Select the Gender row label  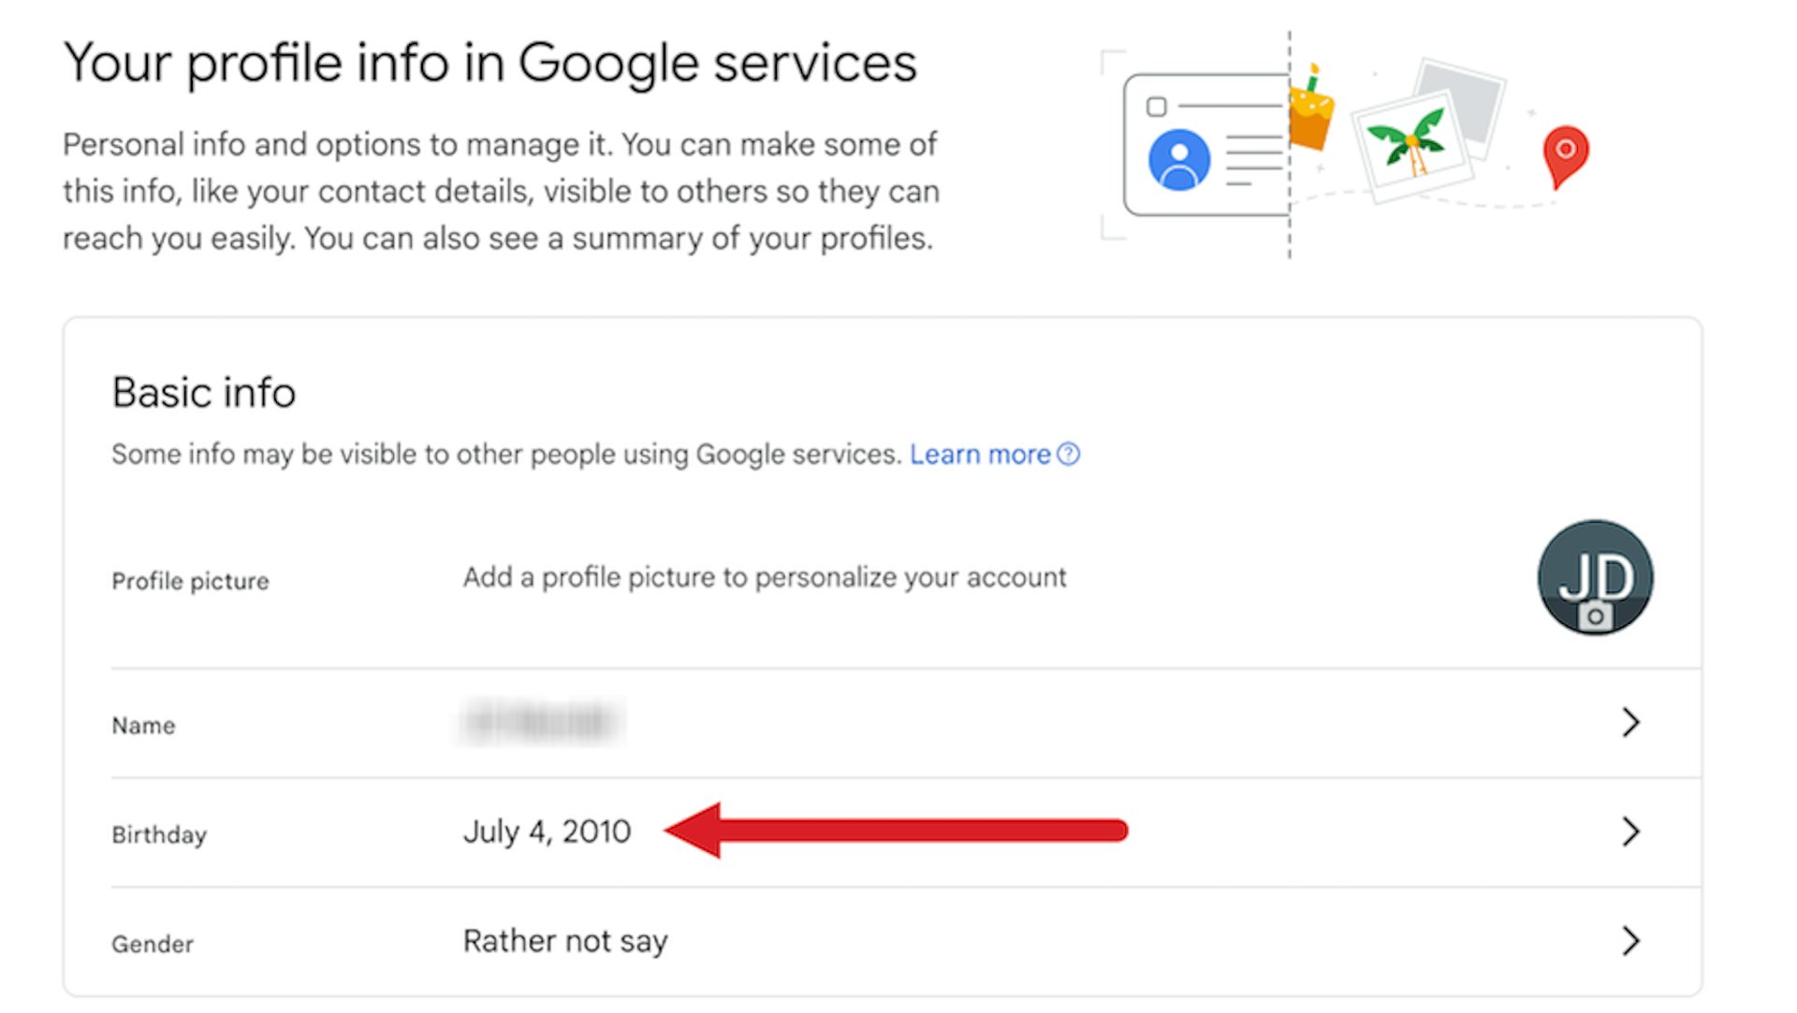[153, 944]
